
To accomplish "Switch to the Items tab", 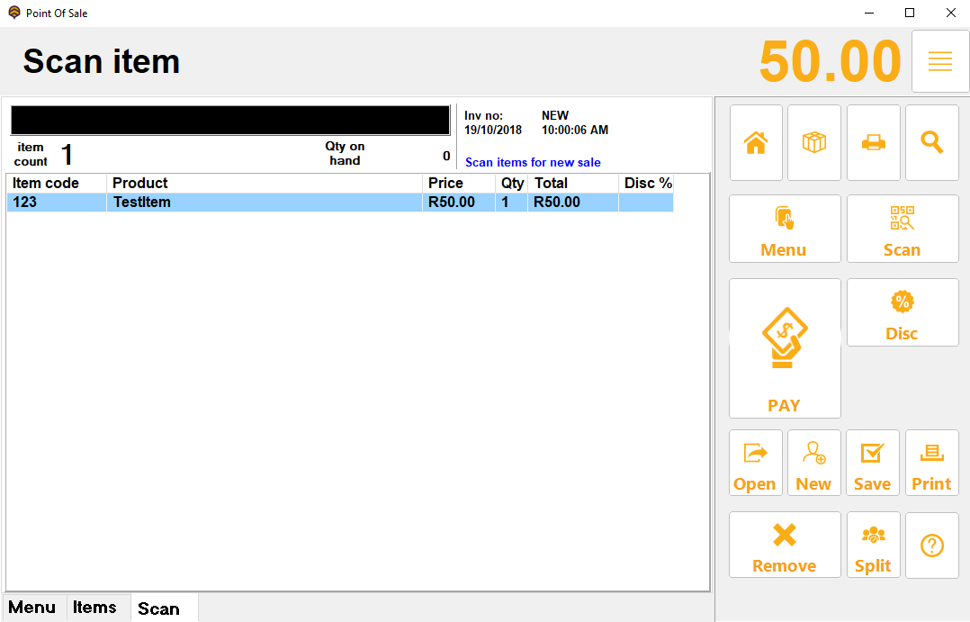I will pyautogui.click(x=94, y=608).
